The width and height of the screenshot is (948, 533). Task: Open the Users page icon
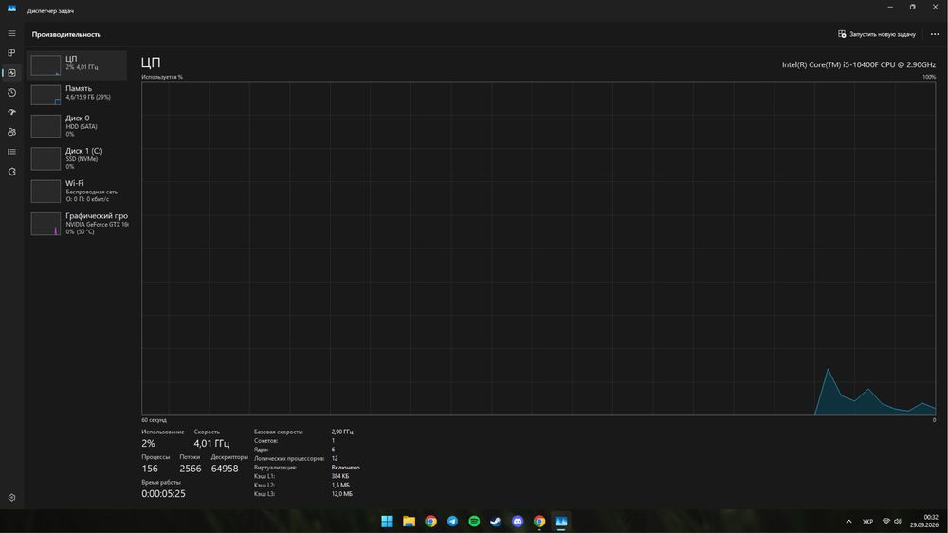[x=11, y=132]
